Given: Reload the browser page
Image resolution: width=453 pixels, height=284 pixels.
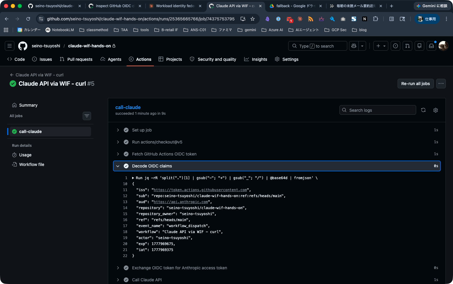Looking at the screenshot, I should pyautogui.click(x=28, y=19).
